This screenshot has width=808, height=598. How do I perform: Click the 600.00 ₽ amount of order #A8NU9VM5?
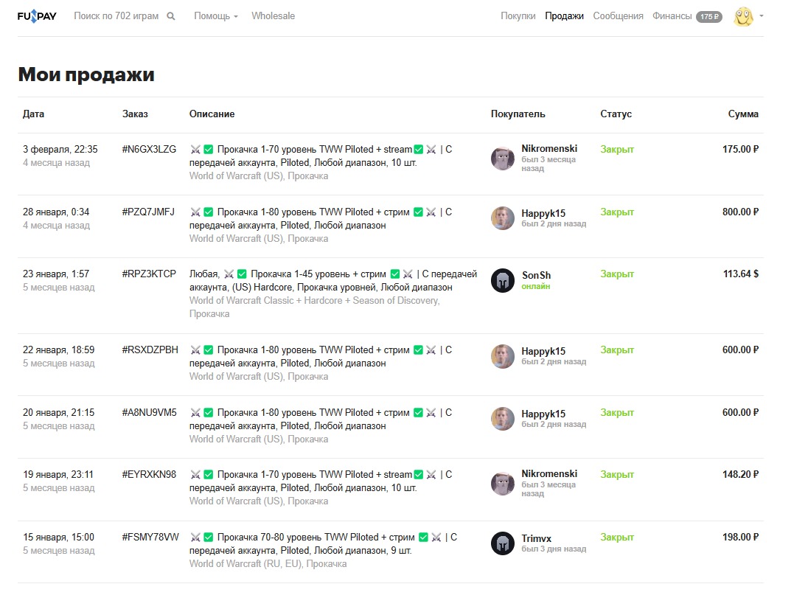(x=740, y=412)
